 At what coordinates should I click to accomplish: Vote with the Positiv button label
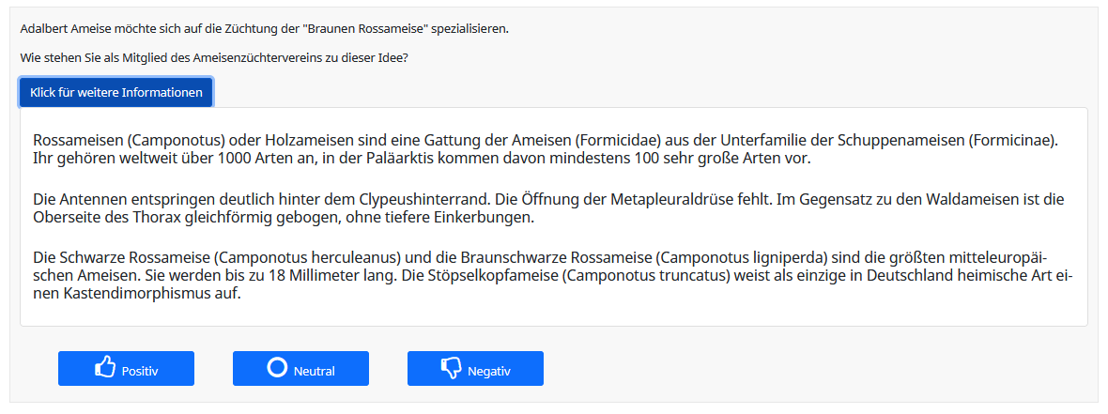point(140,371)
